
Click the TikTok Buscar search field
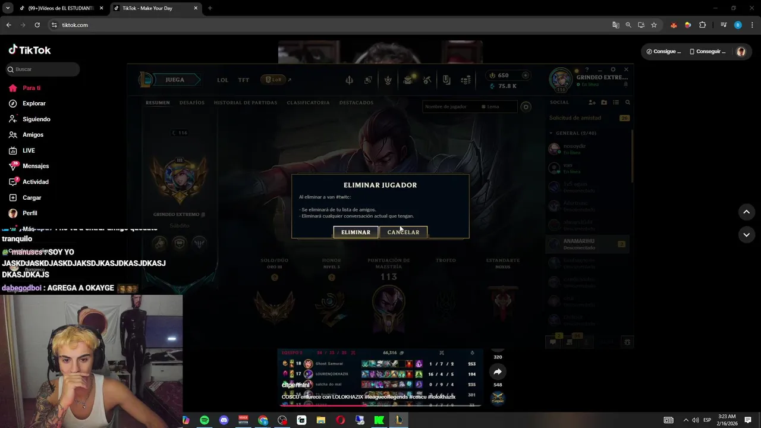[x=43, y=70]
